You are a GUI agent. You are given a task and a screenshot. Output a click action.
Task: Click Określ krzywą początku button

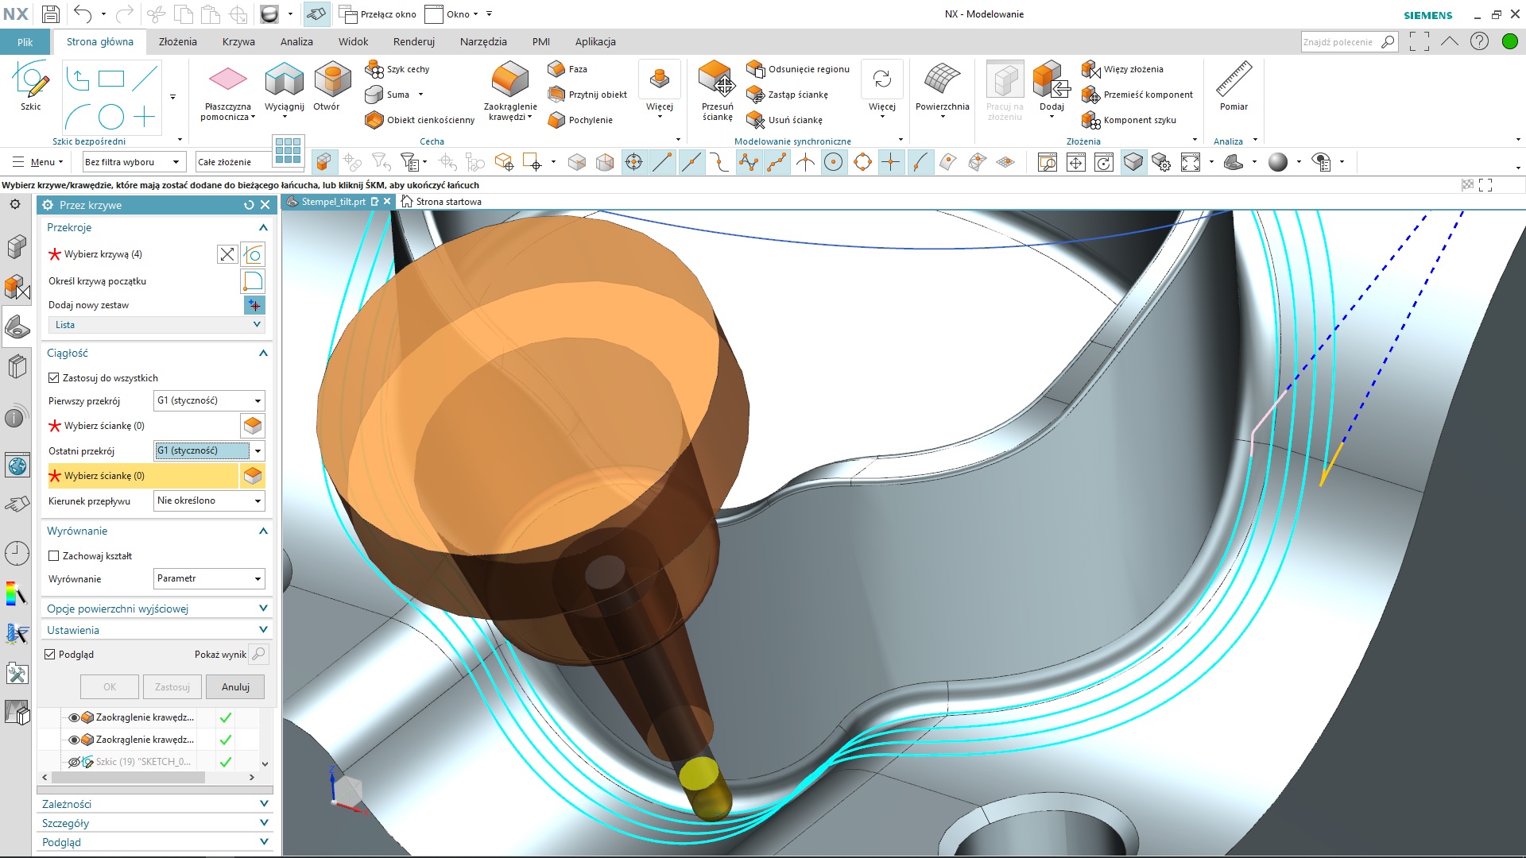253,281
